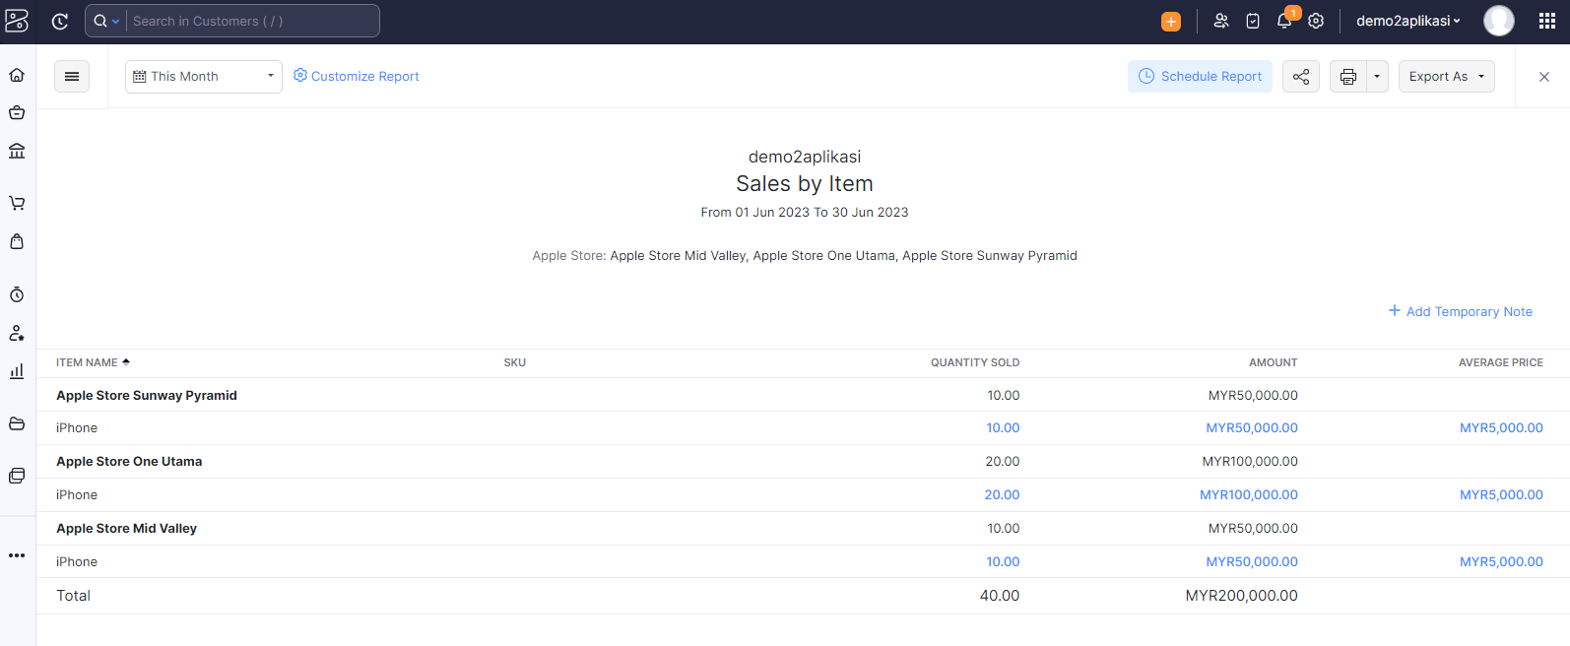The width and height of the screenshot is (1570, 646).
Task: Open recent activity history icon
Action: click(60, 21)
